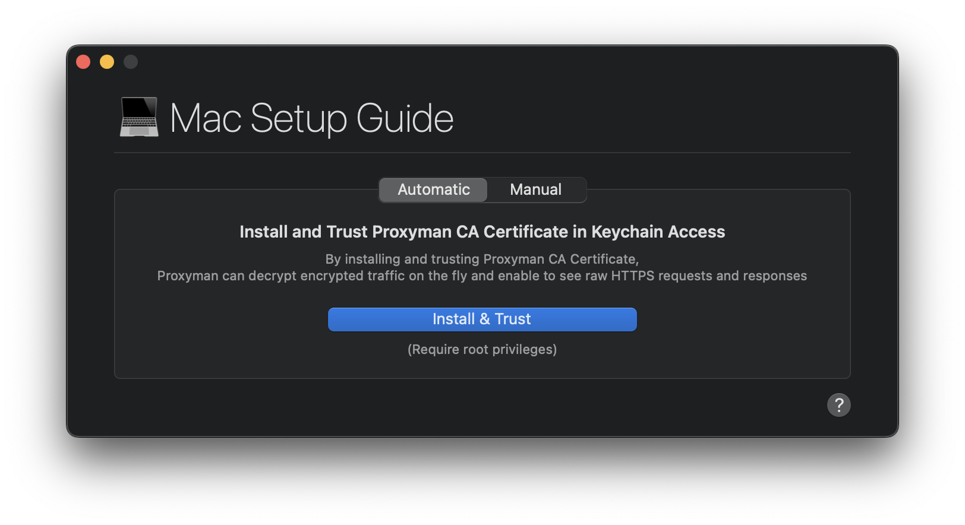This screenshot has height=525, width=965.
Task: Click the "(Require root privileges)" label
Action: [482, 349]
